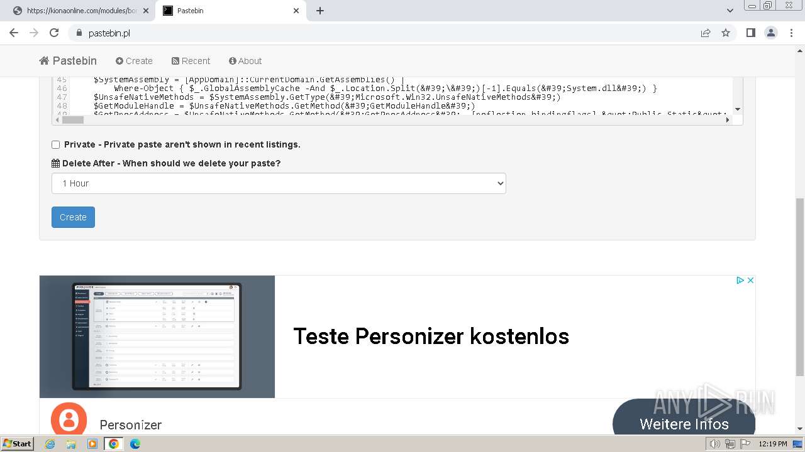The height and width of the screenshot is (452, 805).
Task: Open the network tray icon
Action: click(x=730, y=444)
